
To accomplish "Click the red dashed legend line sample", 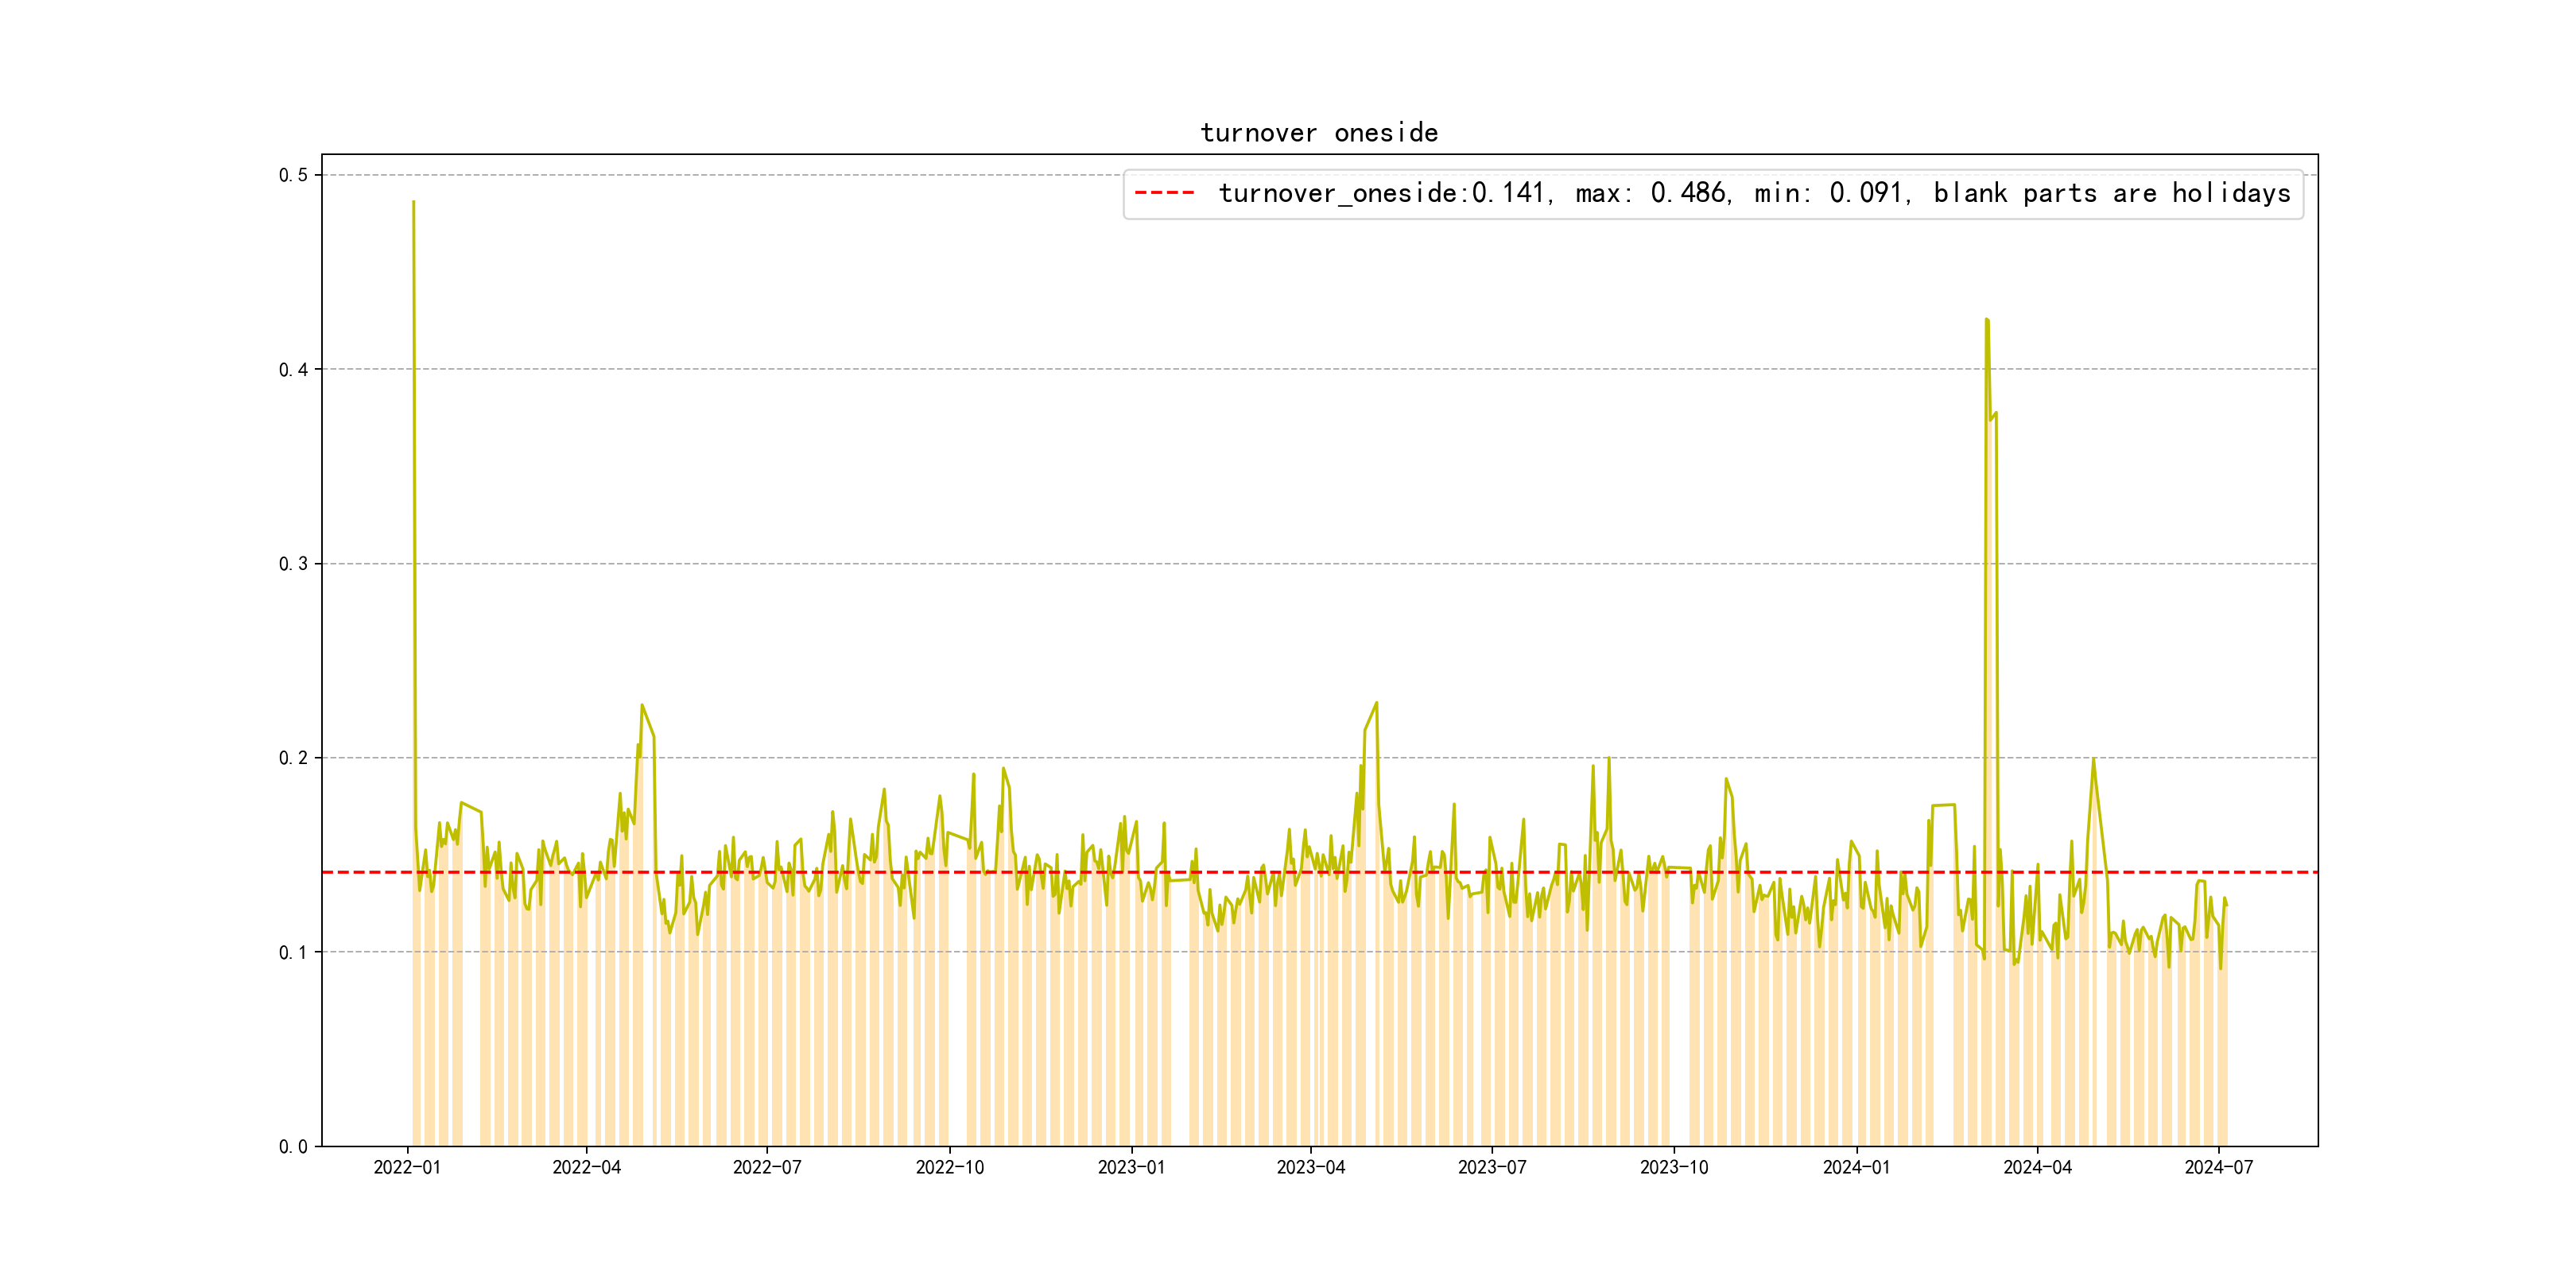I will point(1164,193).
